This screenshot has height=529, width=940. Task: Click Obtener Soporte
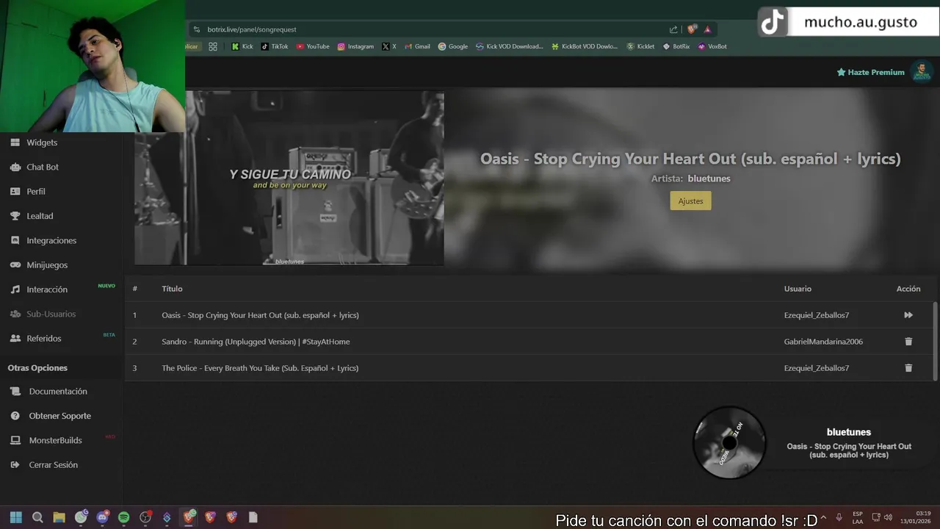60,416
